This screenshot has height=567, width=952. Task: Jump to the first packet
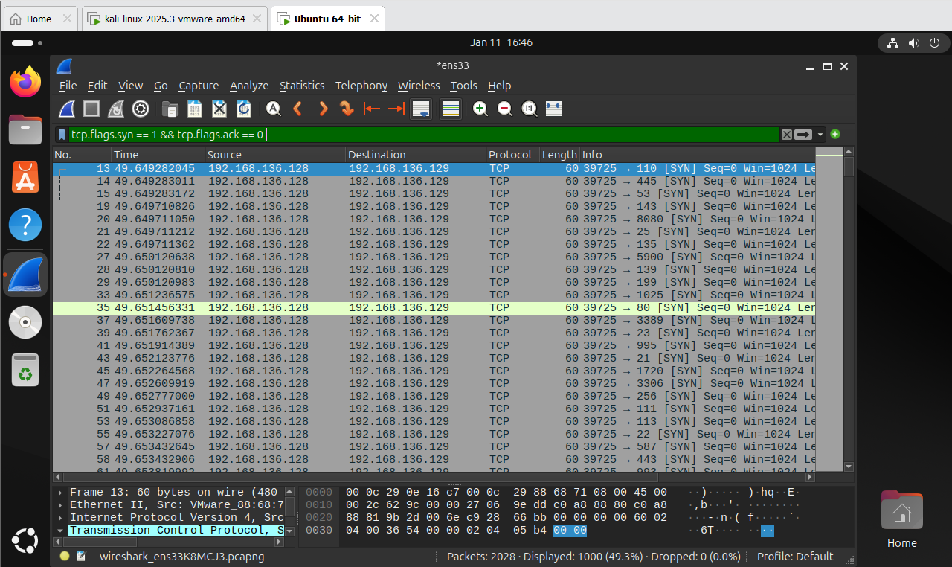click(x=371, y=109)
